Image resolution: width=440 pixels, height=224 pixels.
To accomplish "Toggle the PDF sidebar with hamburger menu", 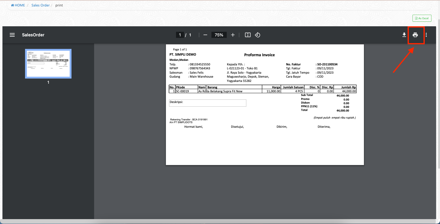I will point(12,35).
